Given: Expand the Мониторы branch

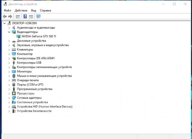Looking at the screenshot, I should (x=9, y=72).
